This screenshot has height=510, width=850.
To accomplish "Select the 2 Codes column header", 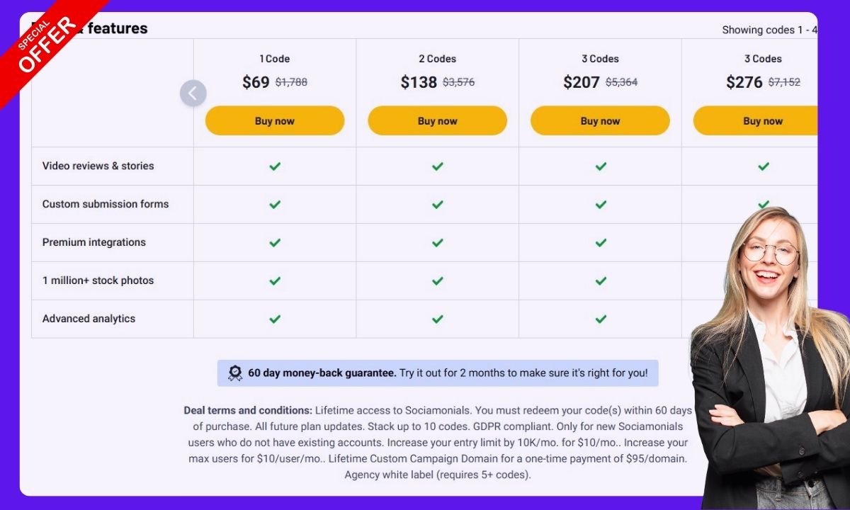I will 438,59.
